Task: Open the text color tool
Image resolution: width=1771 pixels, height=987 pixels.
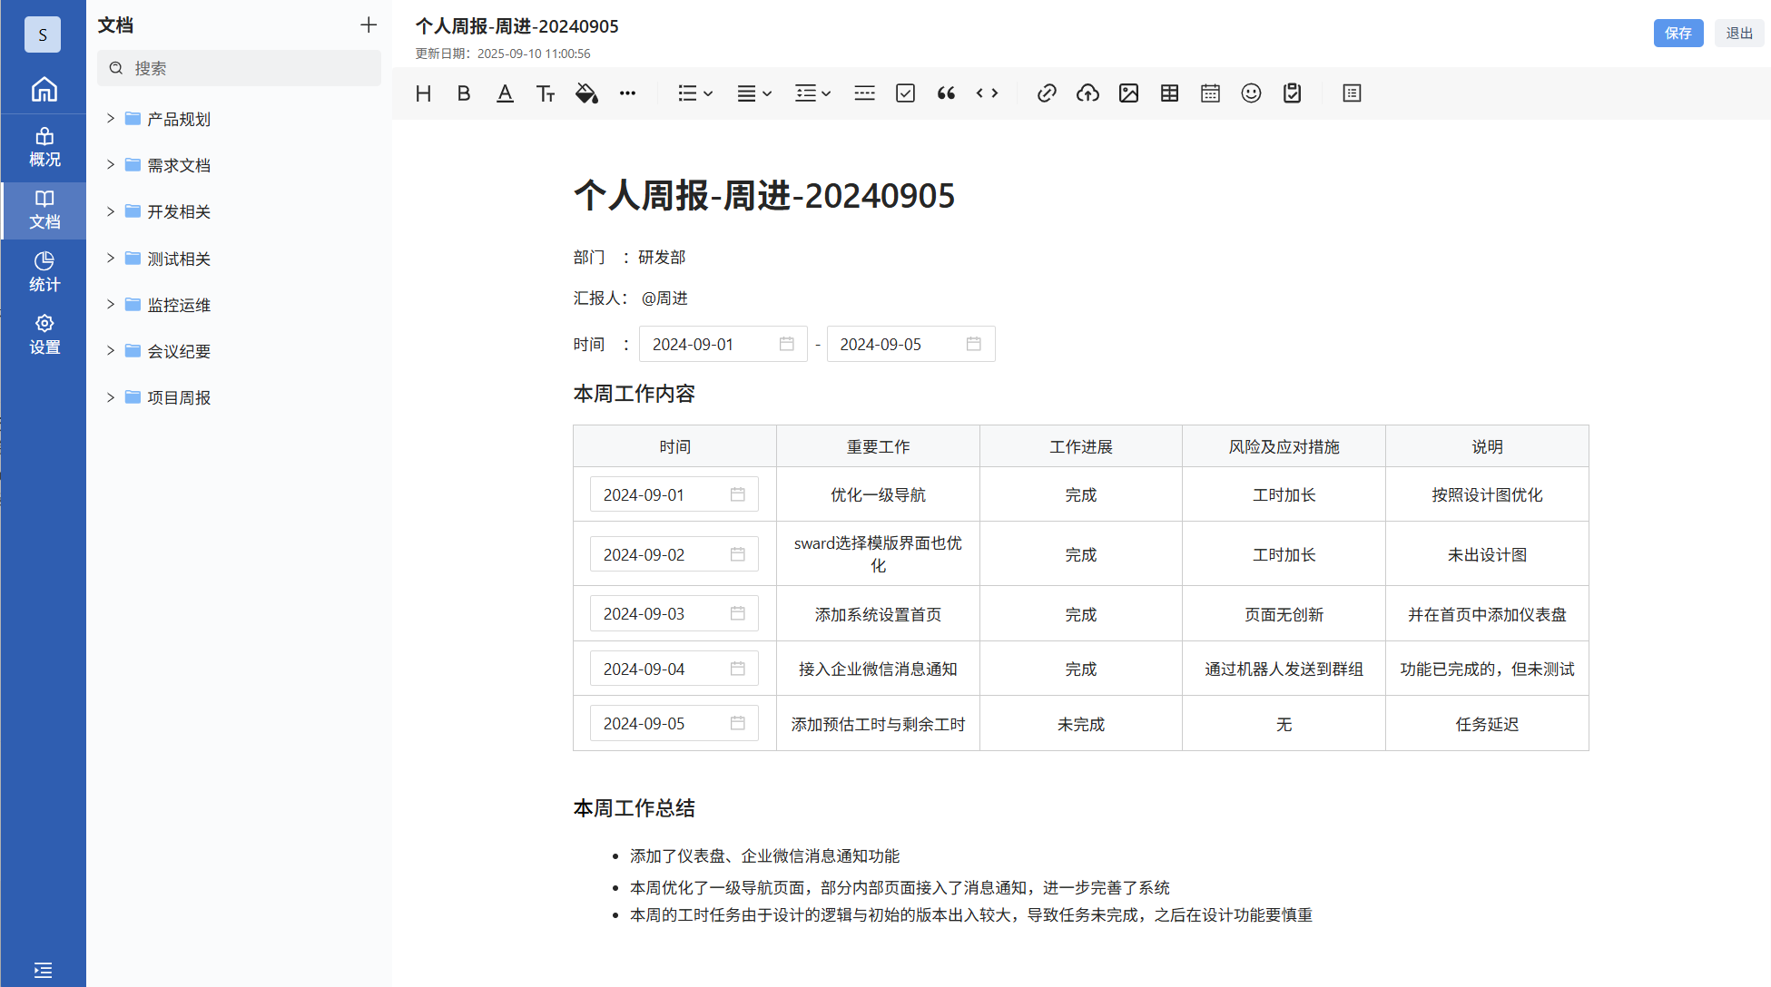Action: 505,93
